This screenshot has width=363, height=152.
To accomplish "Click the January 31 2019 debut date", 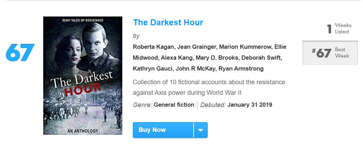I will click(x=249, y=105).
